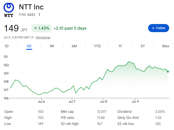Click the 52-wk low value 143

pos(158,124)
